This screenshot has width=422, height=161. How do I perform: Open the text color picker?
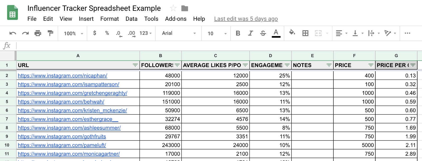[x=276, y=33]
